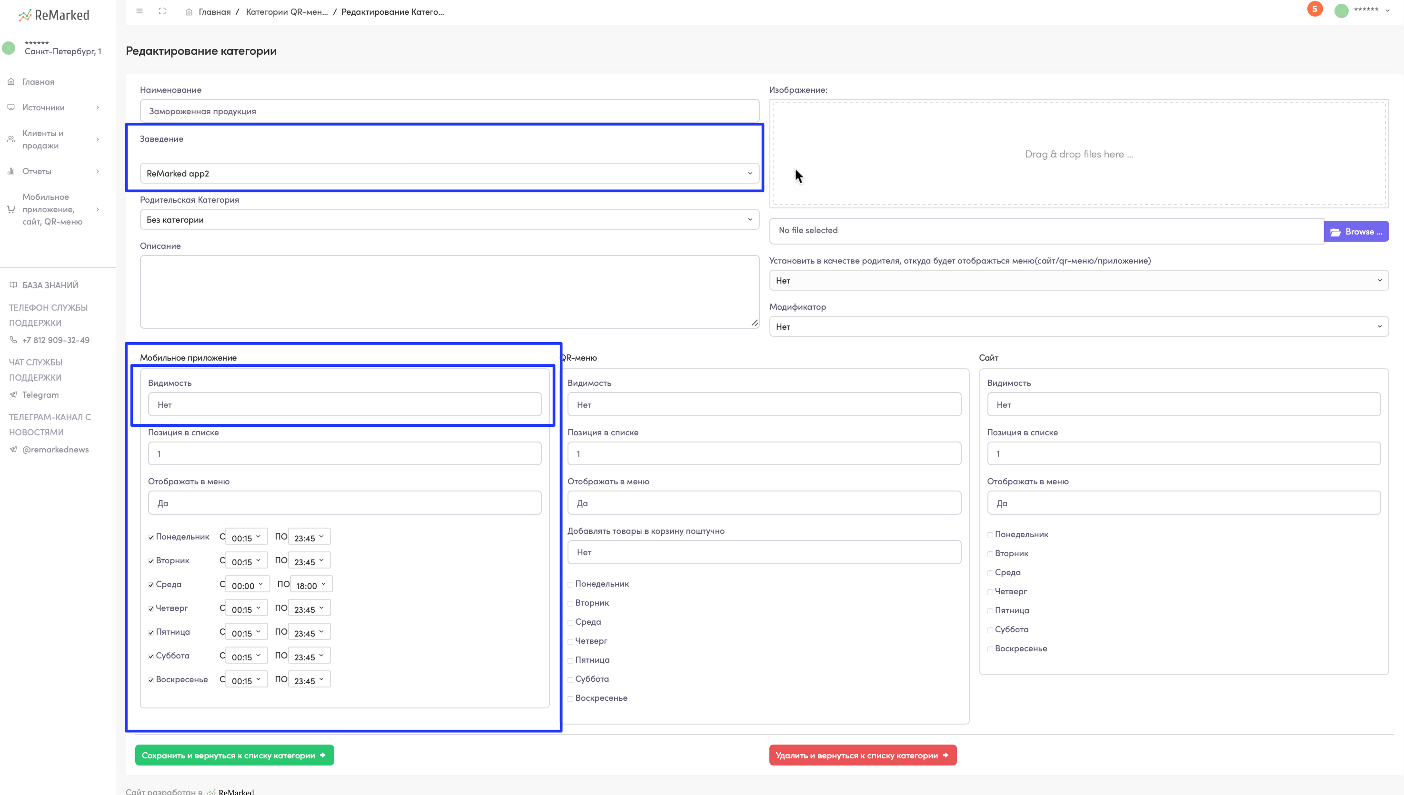Click the paper plane icon beside @remarkednews
Image resolution: width=1404 pixels, height=795 pixels.
[13, 450]
